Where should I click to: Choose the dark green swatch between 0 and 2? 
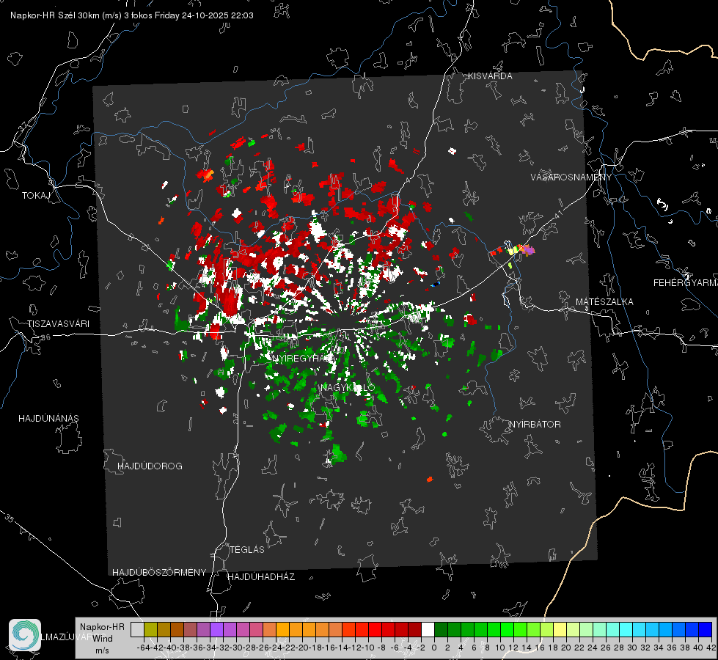click(441, 629)
